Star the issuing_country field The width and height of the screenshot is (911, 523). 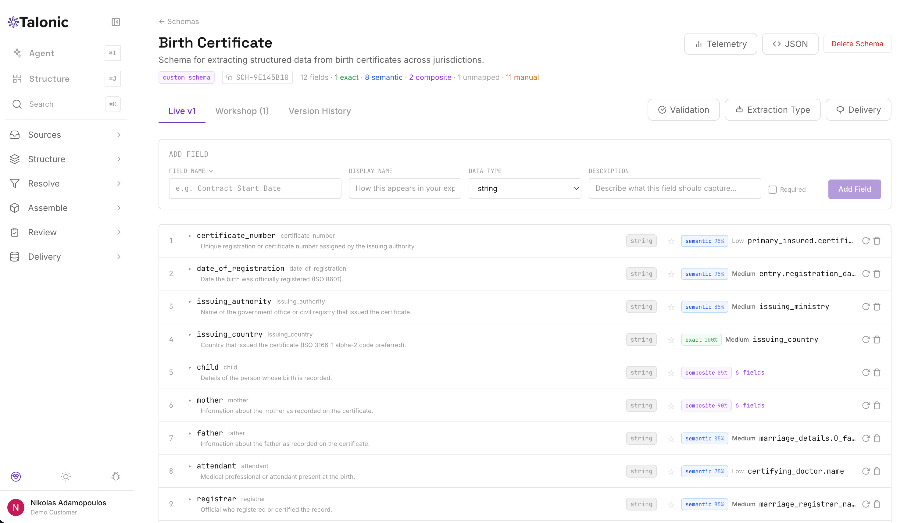(671, 340)
